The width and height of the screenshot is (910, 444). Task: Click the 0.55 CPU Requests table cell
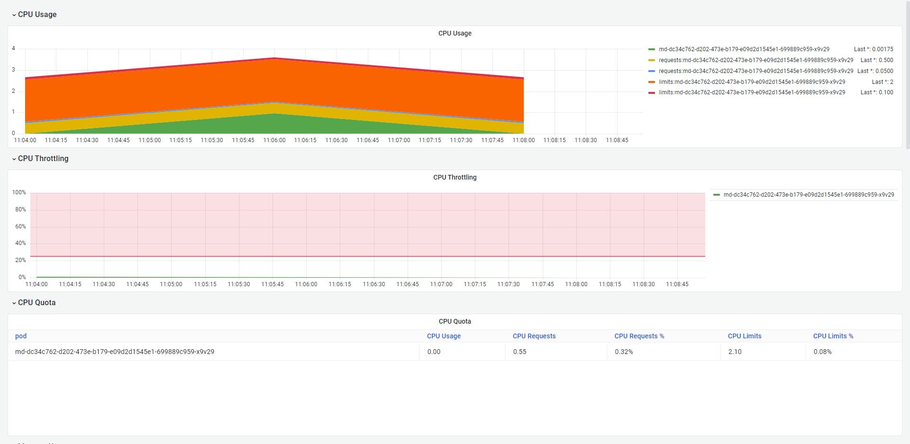pyautogui.click(x=556, y=352)
